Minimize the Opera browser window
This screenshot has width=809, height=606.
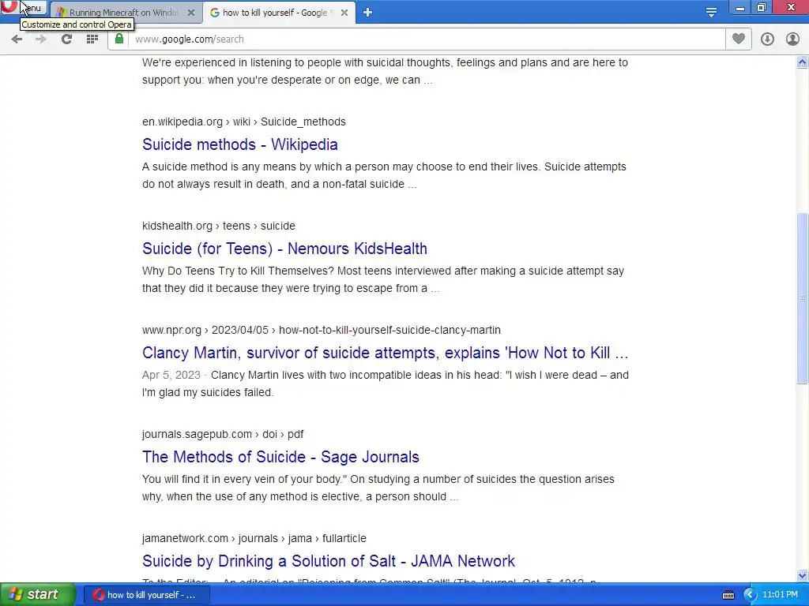[739, 8]
